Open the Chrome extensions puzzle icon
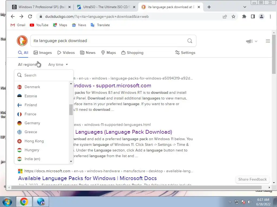This screenshot has height=207, width=277. click(244, 16)
